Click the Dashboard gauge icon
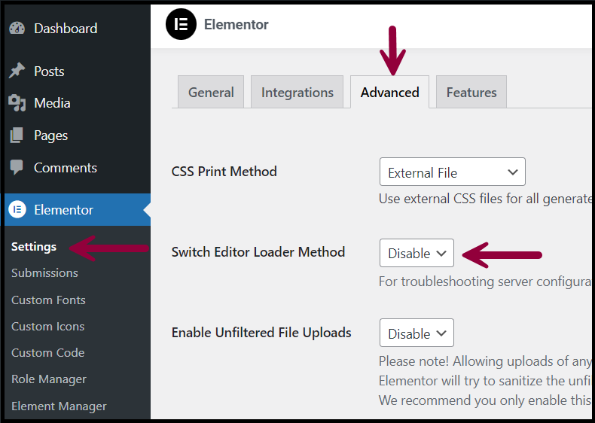The height and width of the screenshot is (423, 595). point(17,29)
